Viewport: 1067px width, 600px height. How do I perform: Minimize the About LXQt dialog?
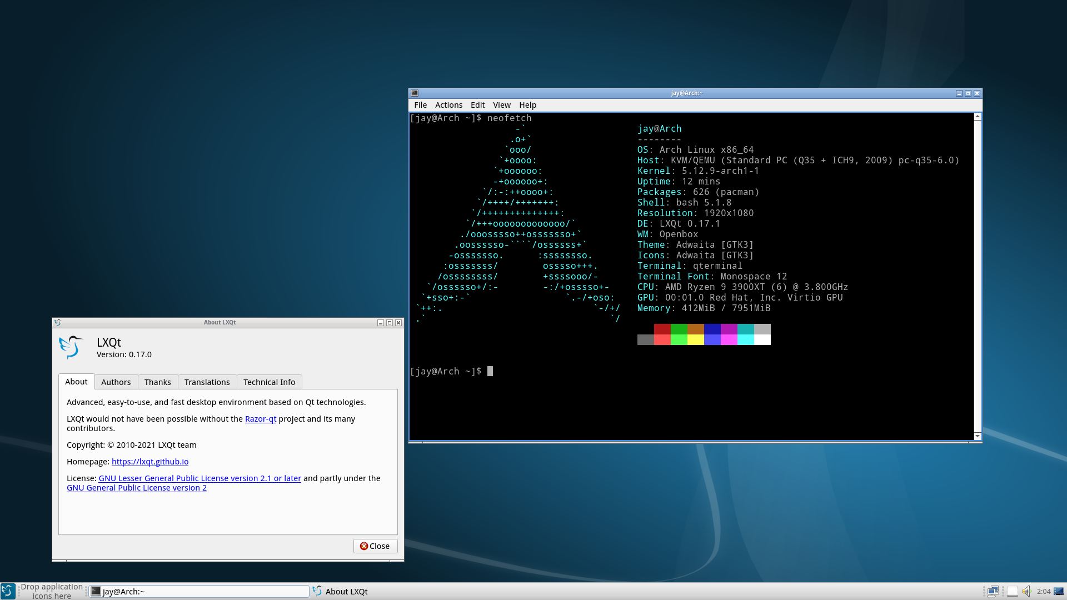[x=381, y=323]
